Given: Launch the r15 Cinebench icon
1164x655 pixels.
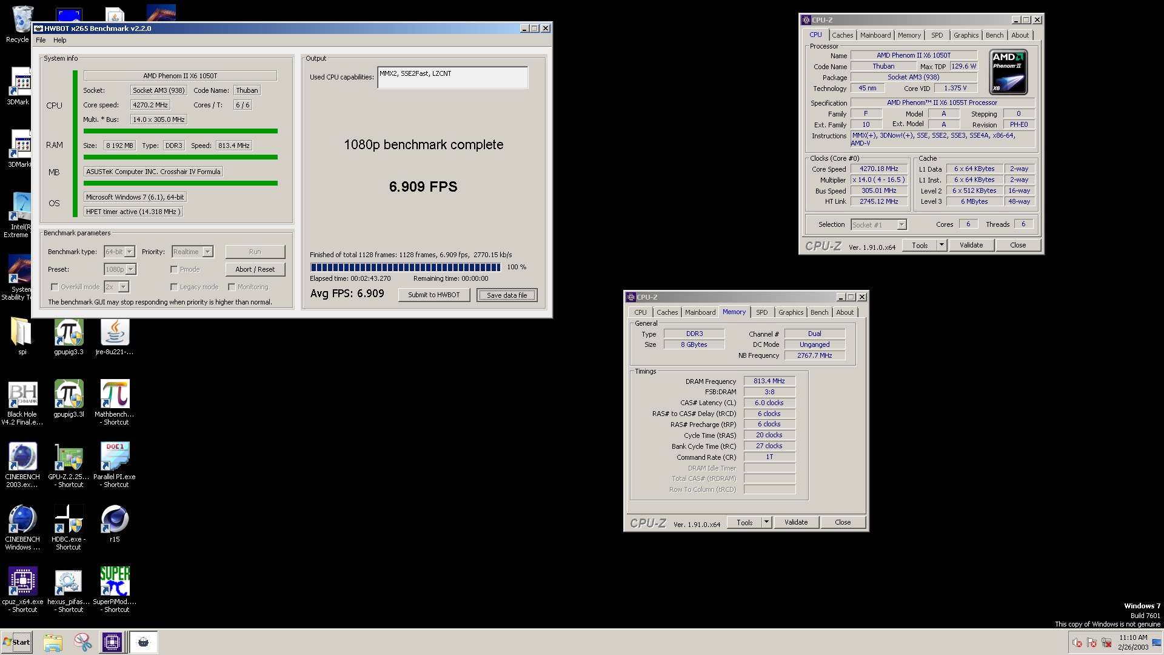Looking at the screenshot, I should 115,523.
